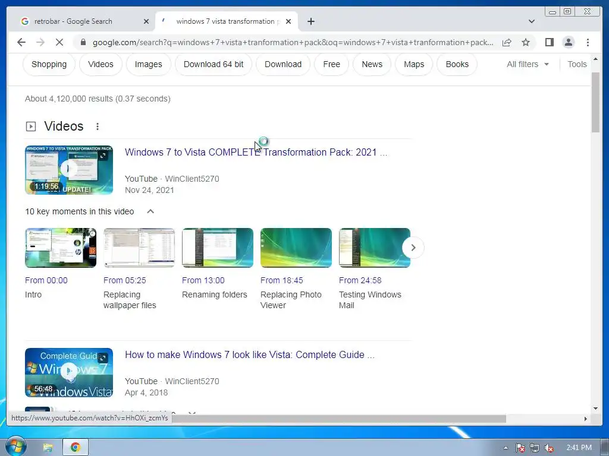Click the forward navigation arrow
The image size is (609, 456).
(40, 42)
